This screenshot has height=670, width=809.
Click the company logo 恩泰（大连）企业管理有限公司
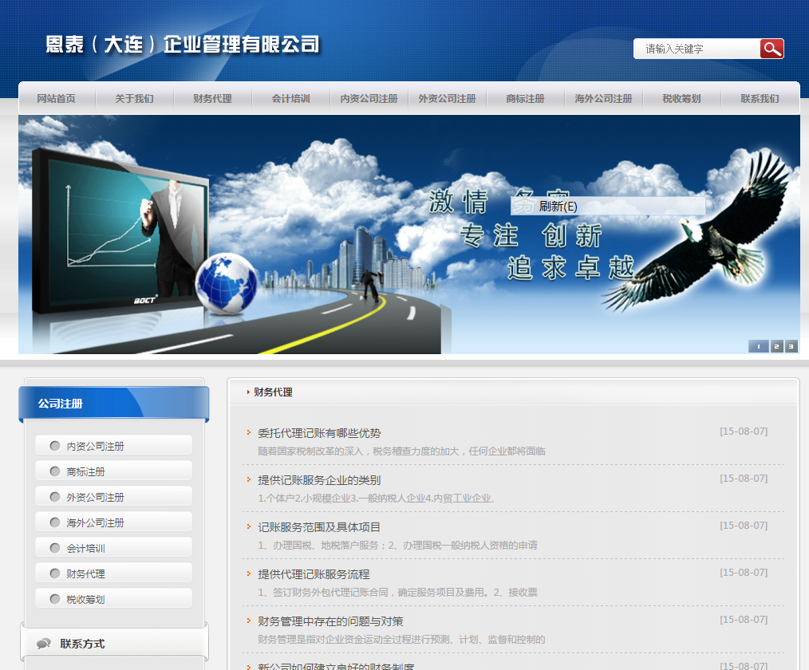tap(183, 45)
